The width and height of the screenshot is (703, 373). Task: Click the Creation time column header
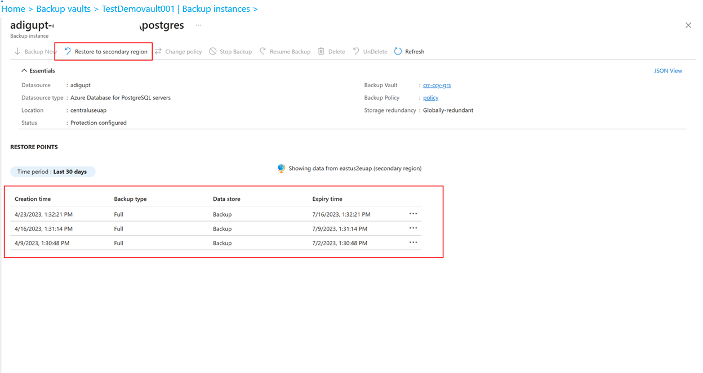tap(33, 199)
